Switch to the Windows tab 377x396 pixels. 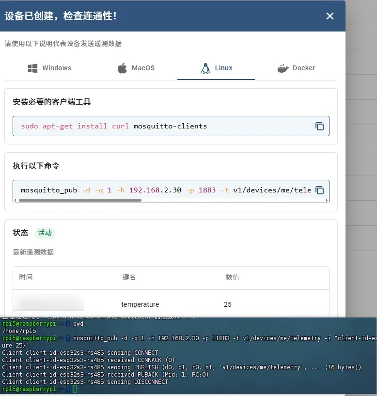click(x=49, y=68)
